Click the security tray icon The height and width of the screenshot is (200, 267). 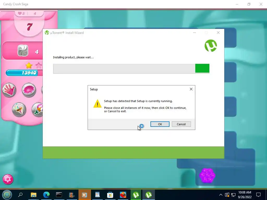coord(227,195)
